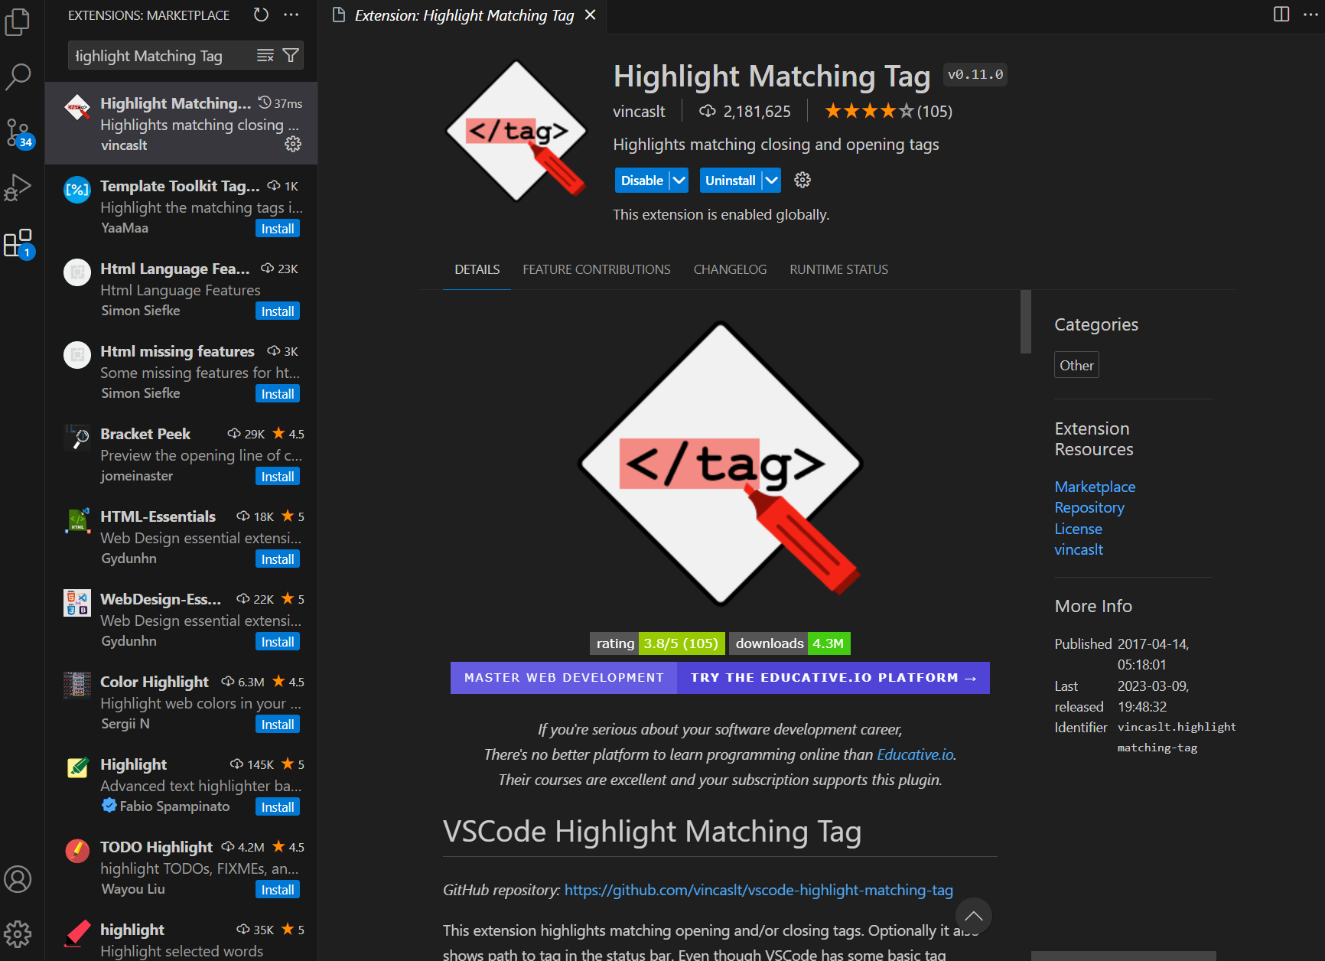The image size is (1325, 961).
Task: Switch to the Changelog tab
Action: (x=730, y=269)
